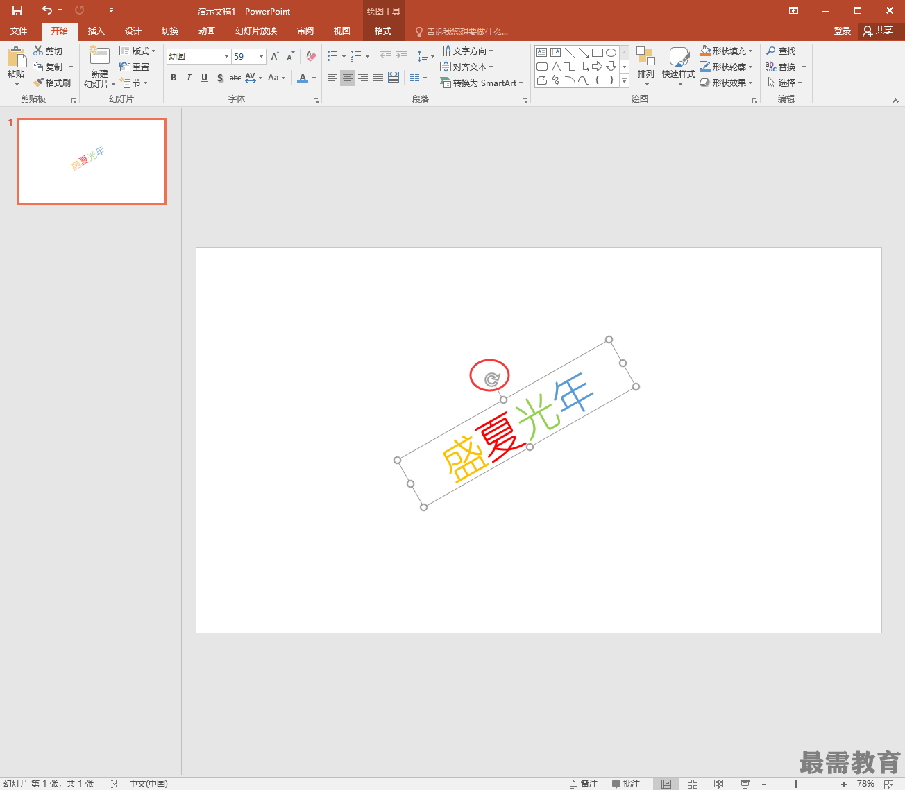Click the rectangle shape in the shapes gallery
The height and width of the screenshot is (790, 905).
pyautogui.click(x=597, y=53)
